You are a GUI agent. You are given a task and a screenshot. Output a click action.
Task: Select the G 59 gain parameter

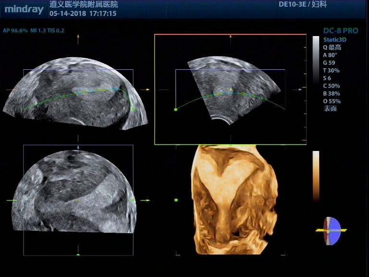point(329,63)
